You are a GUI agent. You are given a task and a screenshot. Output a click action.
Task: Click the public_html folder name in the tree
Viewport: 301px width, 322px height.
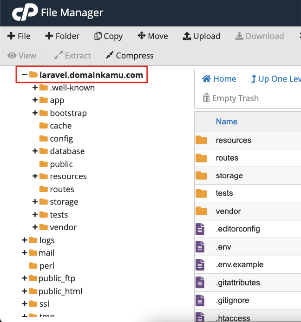coord(60,291)
